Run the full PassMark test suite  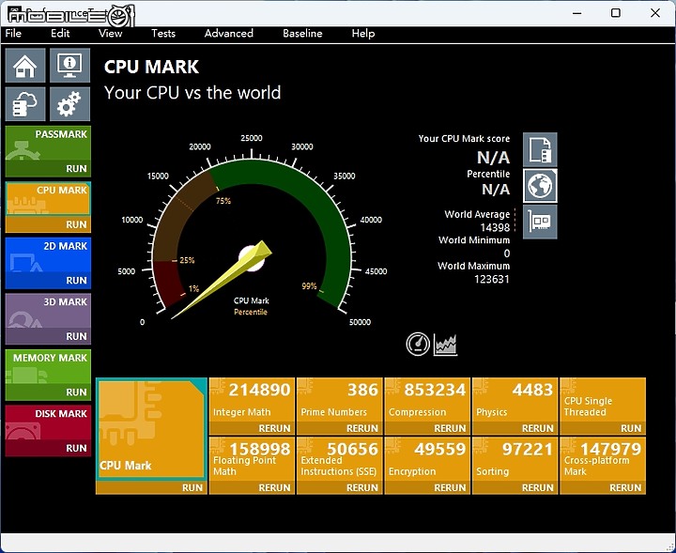coord(76,169)
